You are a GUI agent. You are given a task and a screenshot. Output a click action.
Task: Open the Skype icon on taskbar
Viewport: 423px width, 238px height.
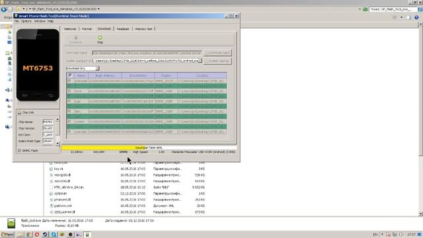coord(54,235)
